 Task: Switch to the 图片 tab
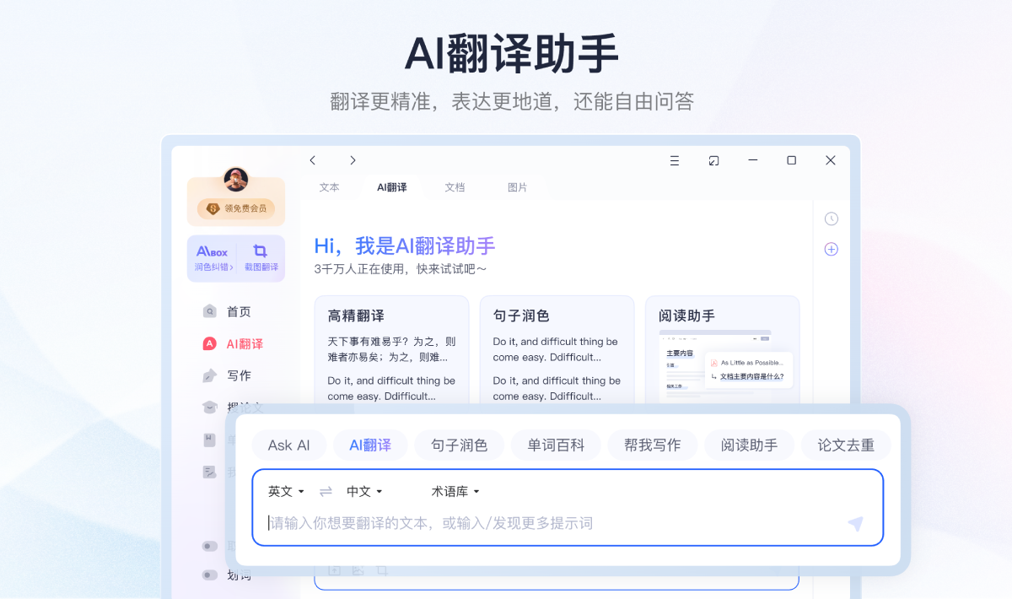pyautogui.click(x=517, y=187)
